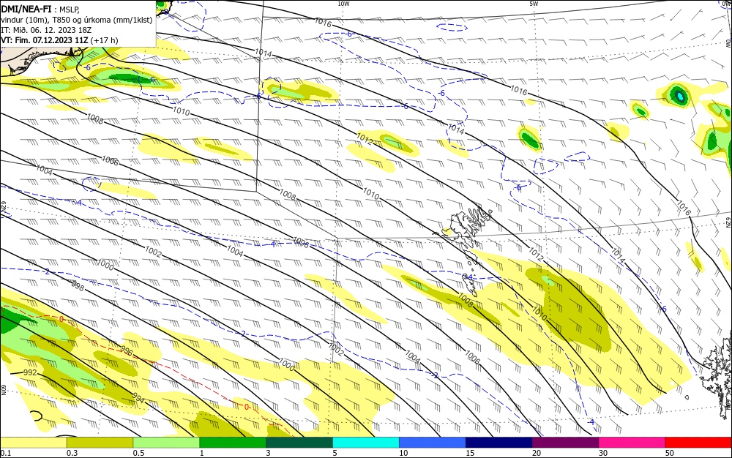
Task: Click the legend value "50"
Action: coord(670,453)
